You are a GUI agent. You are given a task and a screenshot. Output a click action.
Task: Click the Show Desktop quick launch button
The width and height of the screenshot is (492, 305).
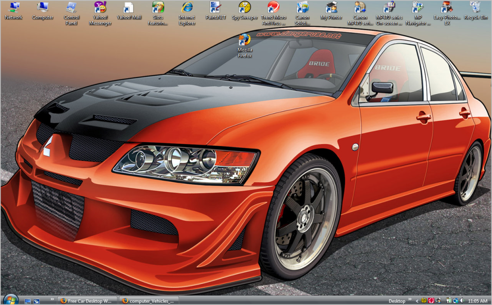(27, 301)
